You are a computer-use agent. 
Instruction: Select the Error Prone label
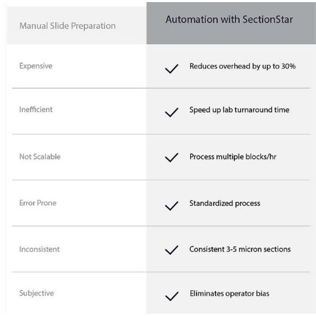coord(38,203)
